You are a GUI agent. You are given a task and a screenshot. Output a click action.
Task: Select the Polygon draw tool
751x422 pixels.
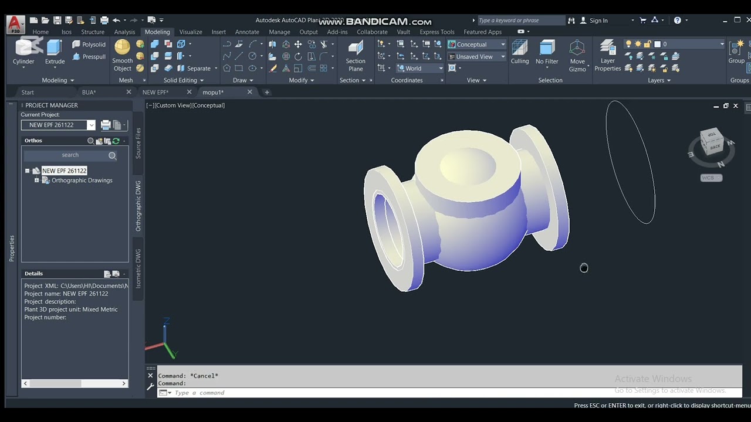[x=226, y=68]
